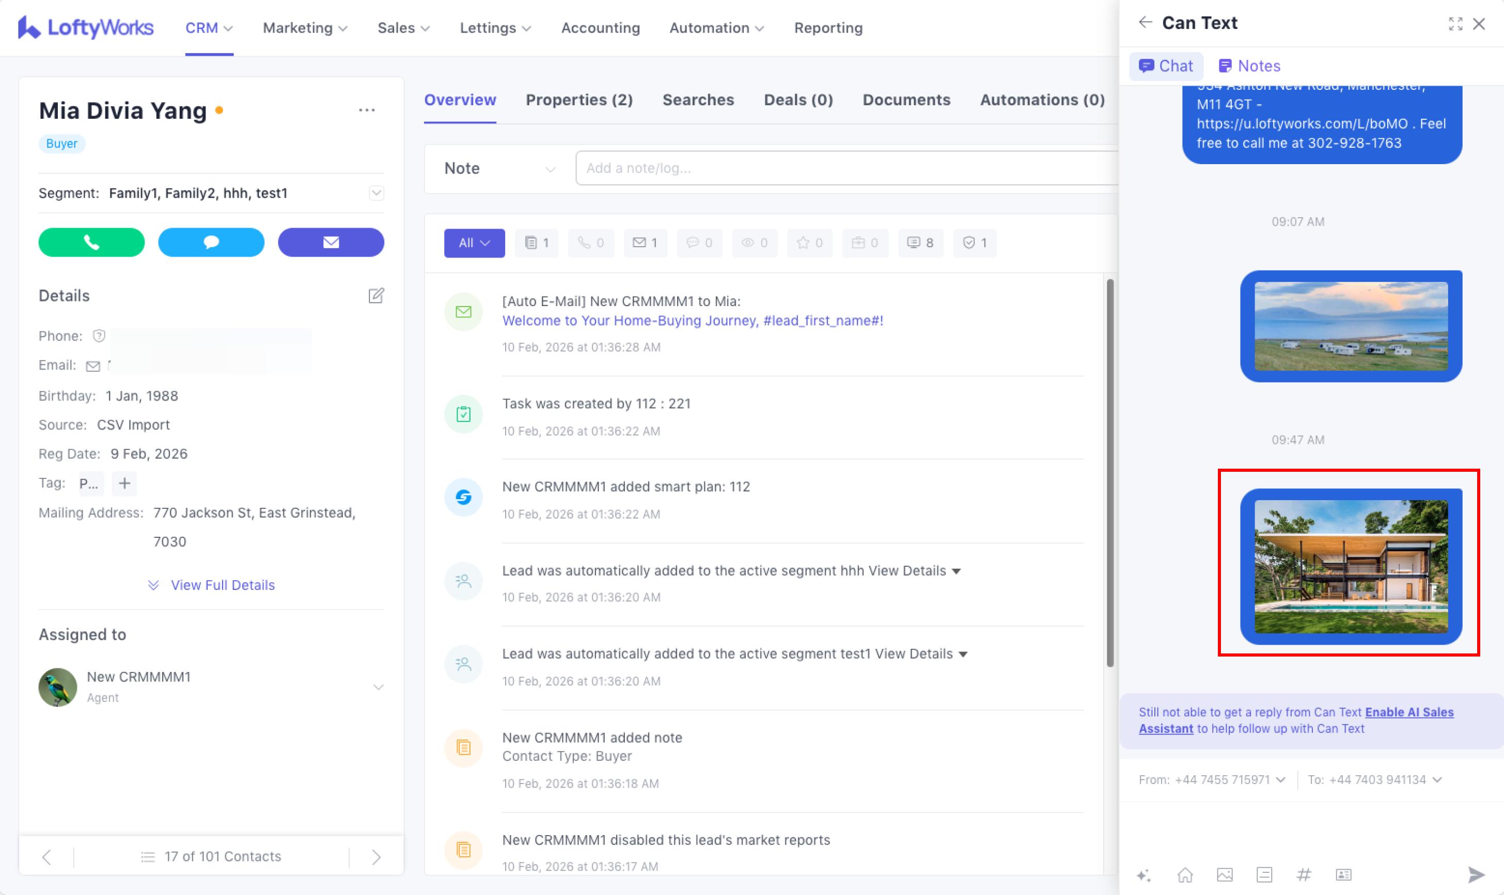Open the Notes tab in chat panel

(x=1249, y=66)
